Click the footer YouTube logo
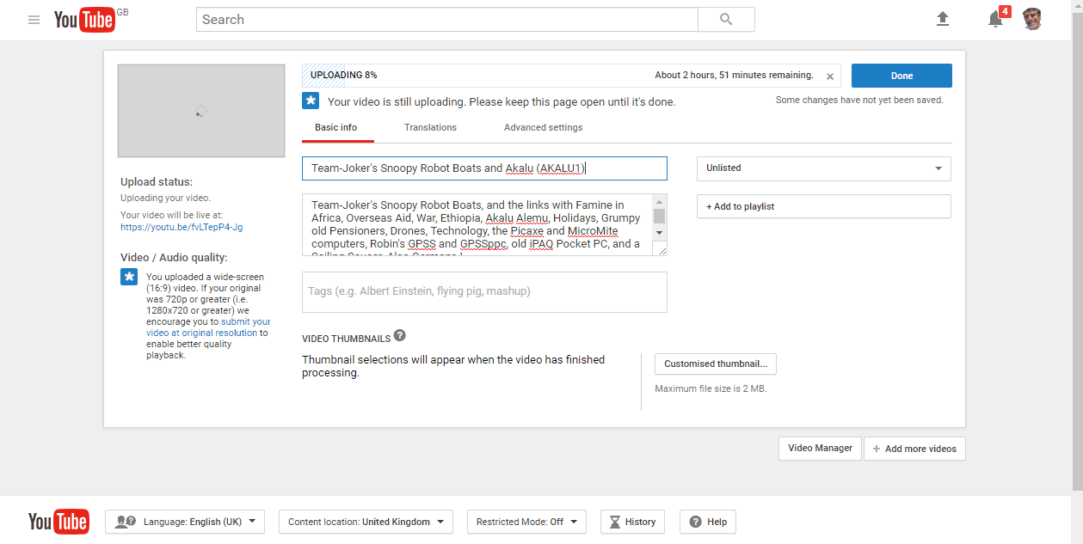The width and height of the screenshot is (1083, 544). click(x=58, y=522)
